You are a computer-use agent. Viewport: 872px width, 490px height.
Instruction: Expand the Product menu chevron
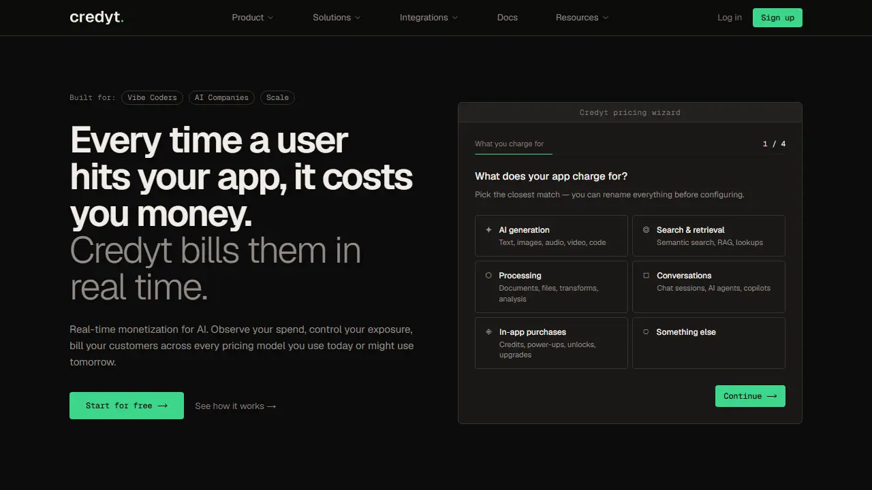click(270, 18)
